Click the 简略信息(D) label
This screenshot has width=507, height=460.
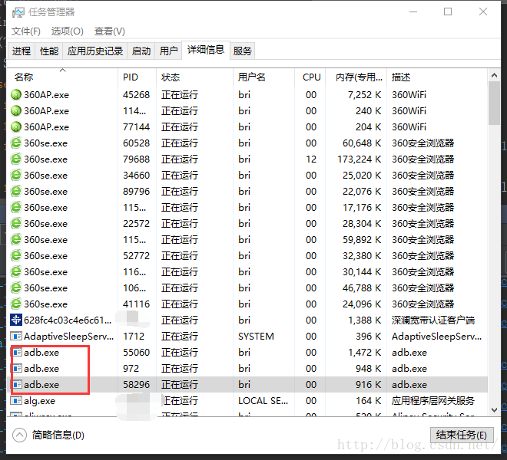pos(58,435)
